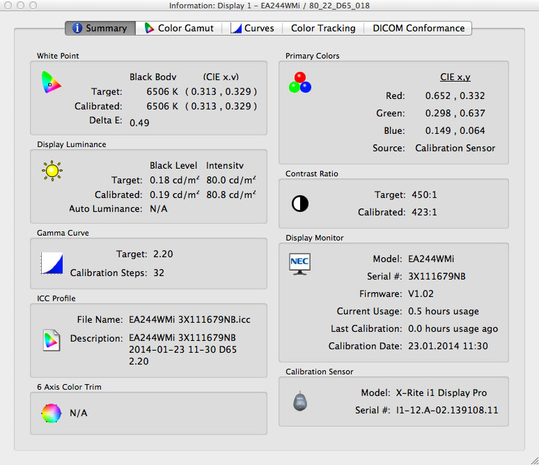Open the Color Tracking tab
The width and height of the screenshot is (539, 465).
[323, 28]
